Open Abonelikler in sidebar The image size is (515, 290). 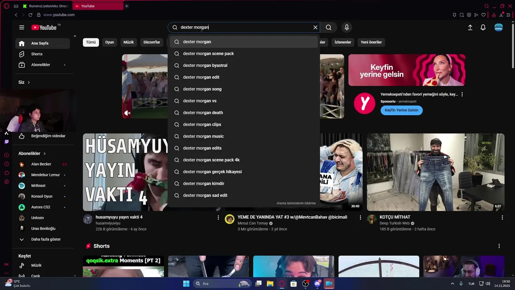pos(43,65)
